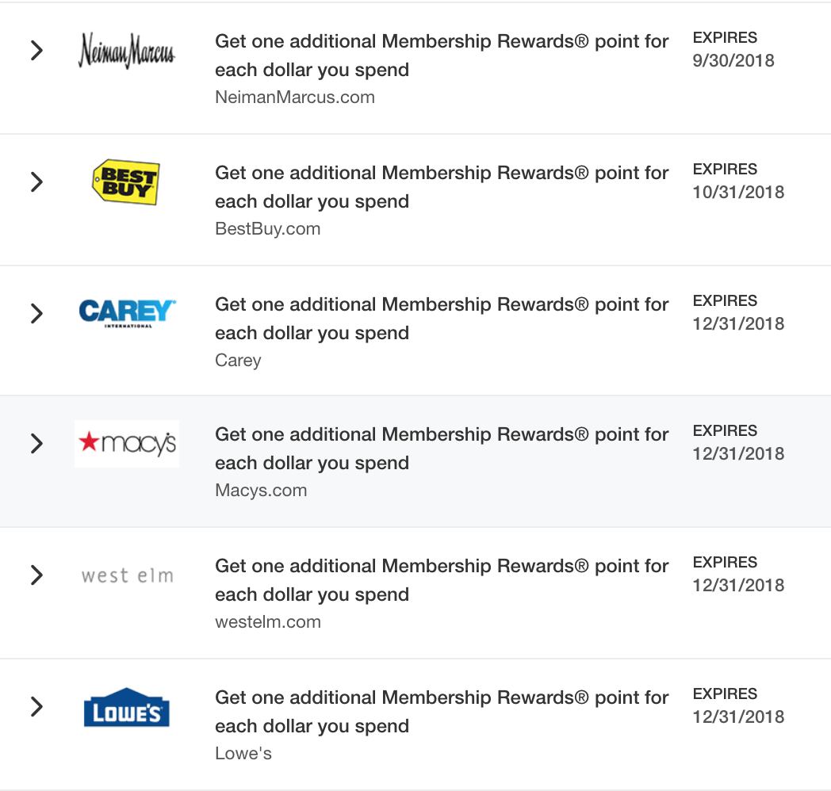Click the Carey International logo

click(x=127, y=313)
